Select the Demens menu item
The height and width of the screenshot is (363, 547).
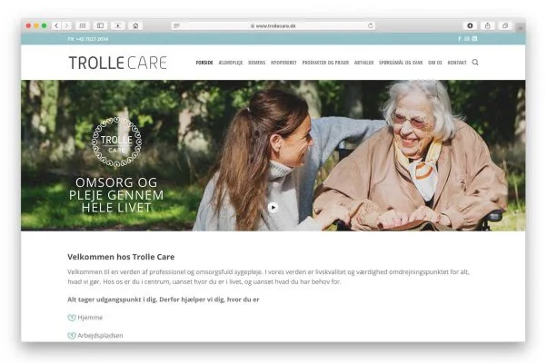[257, 63]
